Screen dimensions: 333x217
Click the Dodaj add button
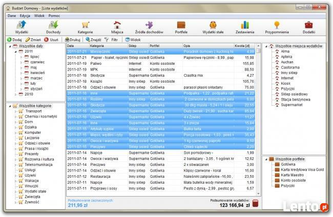14,39
